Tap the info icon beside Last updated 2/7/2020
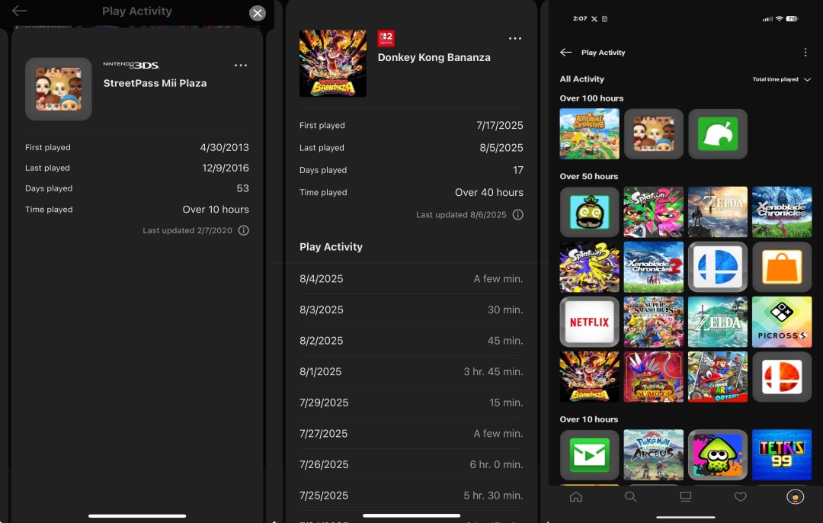The image size is (823, 523). 244,230
